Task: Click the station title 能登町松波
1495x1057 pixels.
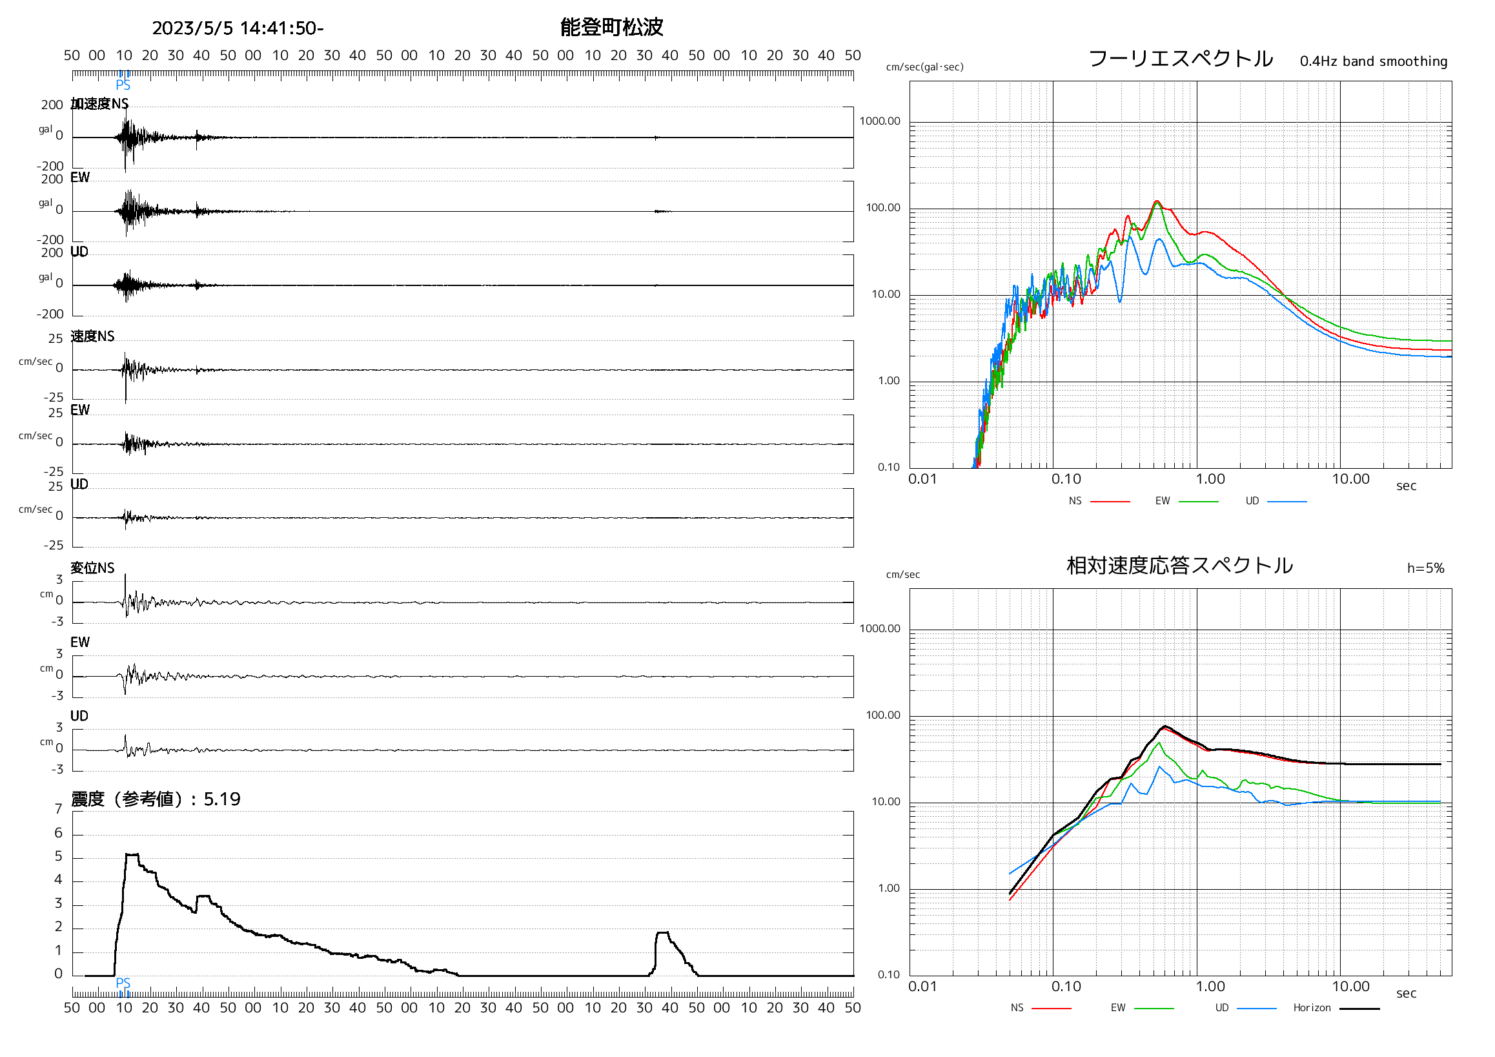Action: coord(611,27)
